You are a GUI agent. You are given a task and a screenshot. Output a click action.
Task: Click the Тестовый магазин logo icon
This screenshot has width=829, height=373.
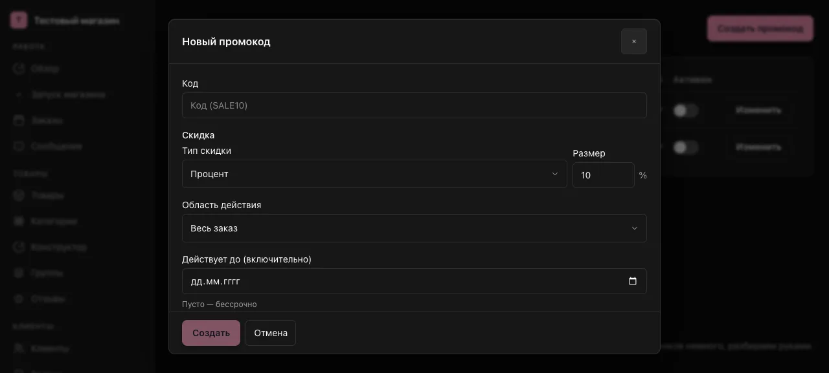[x=19, y=20]
